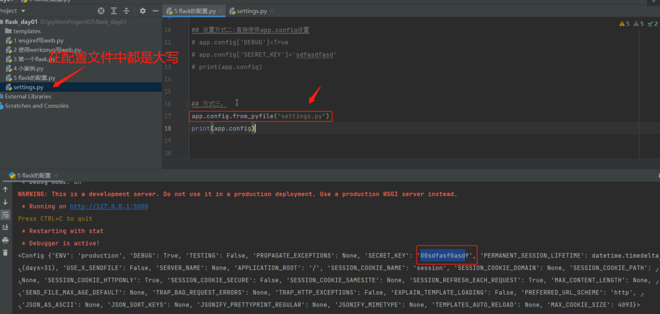Screen dimensions: 660x314
Task: Close the settings.py editor tab
Action: 272,11
